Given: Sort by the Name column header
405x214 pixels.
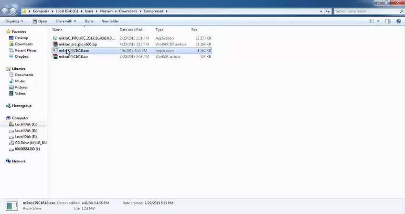Looking at the screenshot, I should click(57, 30).
